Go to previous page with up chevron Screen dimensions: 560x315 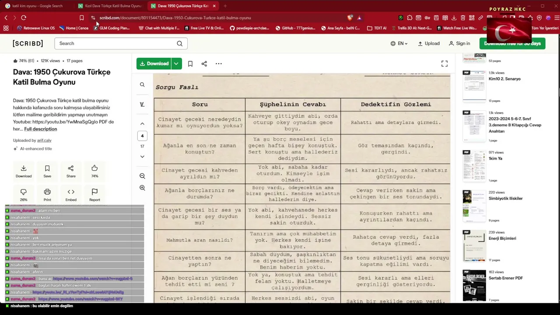click(142, 124)
